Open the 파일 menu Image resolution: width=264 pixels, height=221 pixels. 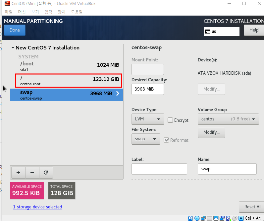tap(9, 12)
